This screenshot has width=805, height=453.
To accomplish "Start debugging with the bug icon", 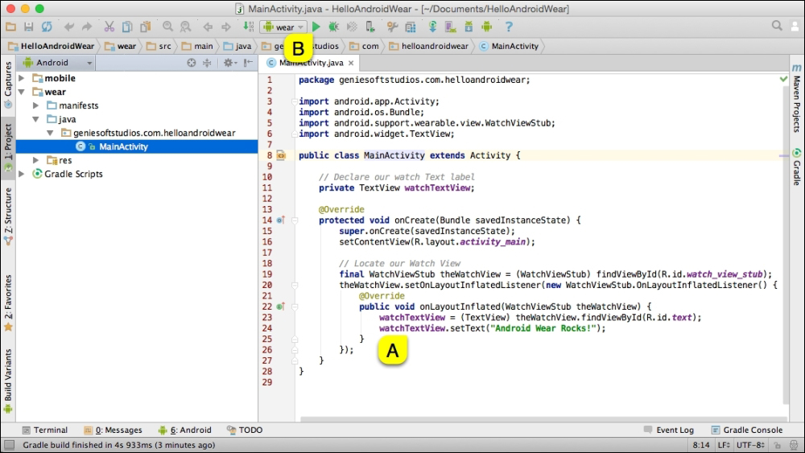I will (x=334, y=27).
